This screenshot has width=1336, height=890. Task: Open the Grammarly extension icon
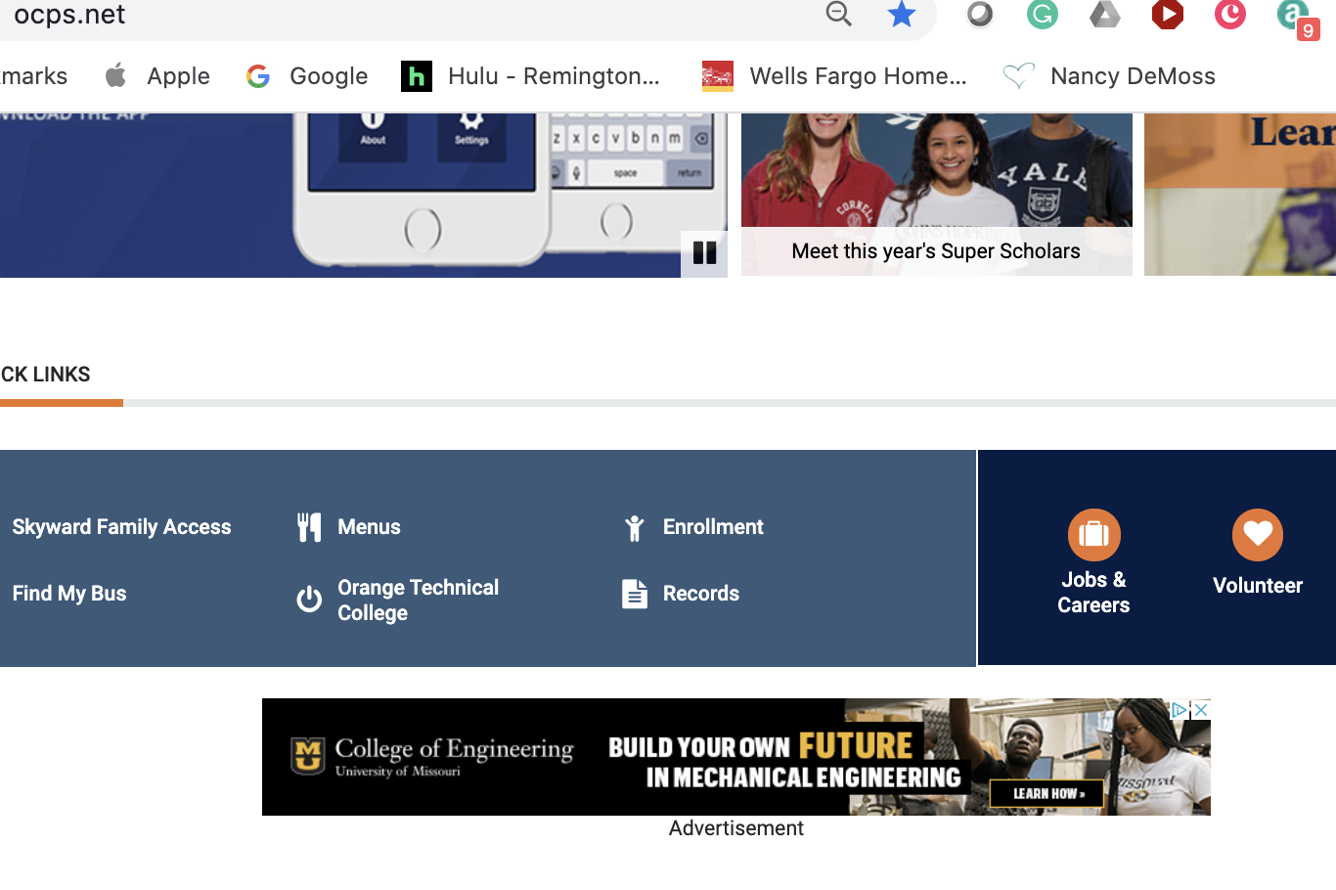[x=1042, y=14]
